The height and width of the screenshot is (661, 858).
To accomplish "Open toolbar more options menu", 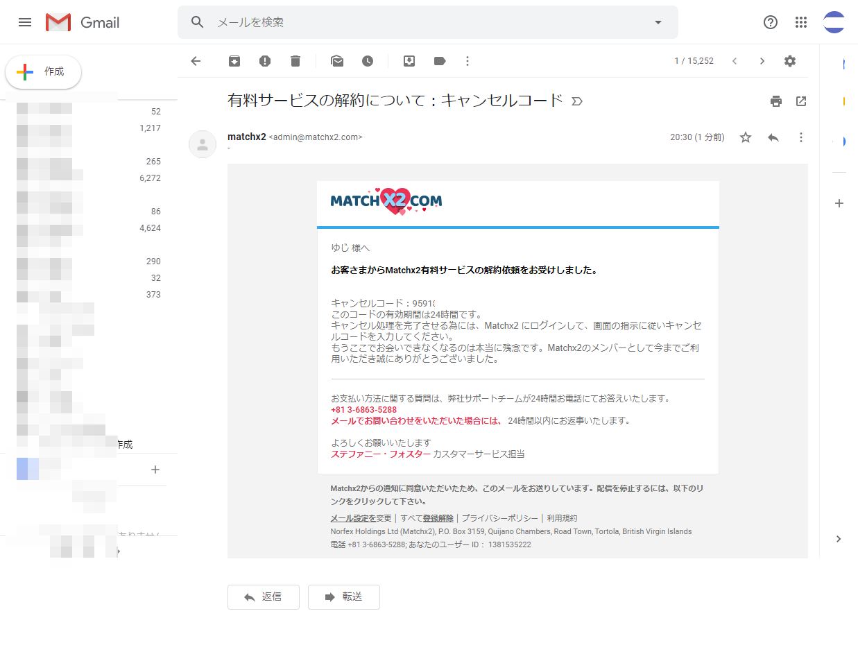I will pyautogui.click(x=467, y=61).
